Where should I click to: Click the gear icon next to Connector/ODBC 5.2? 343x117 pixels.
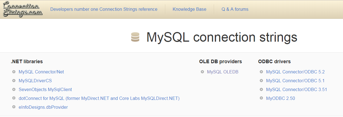(261, 72)
